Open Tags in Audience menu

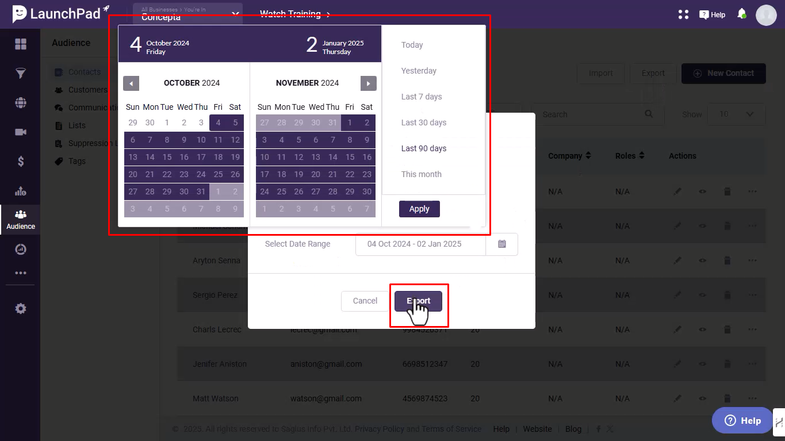77,161
